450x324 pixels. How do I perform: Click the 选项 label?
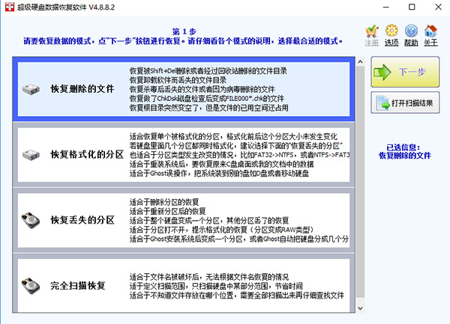(x=391, y=43)
